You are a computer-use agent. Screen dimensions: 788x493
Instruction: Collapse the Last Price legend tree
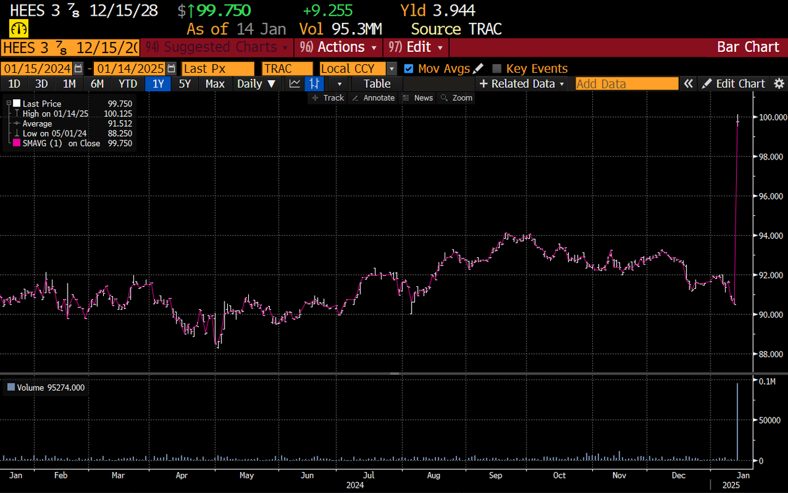pos(9,104)
